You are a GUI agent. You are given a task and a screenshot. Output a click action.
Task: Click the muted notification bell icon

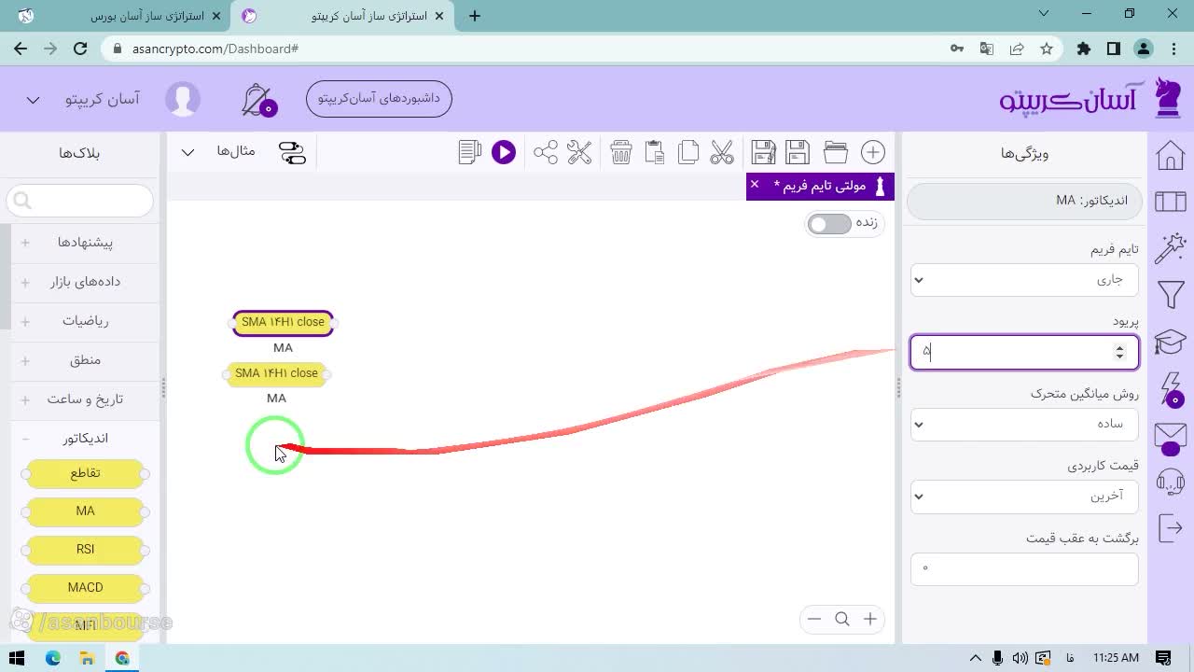[x=257, y=100]
